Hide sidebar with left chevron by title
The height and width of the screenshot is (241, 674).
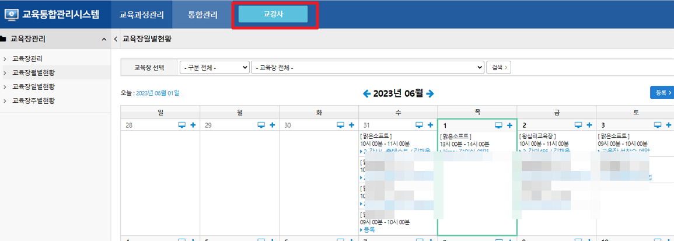coord(116,39)
